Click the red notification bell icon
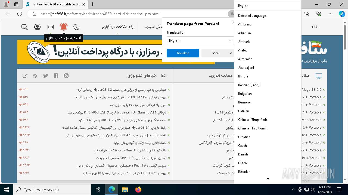Image resolution: width=348 pixels, height=195 pixels. click(x=64, y=27)
